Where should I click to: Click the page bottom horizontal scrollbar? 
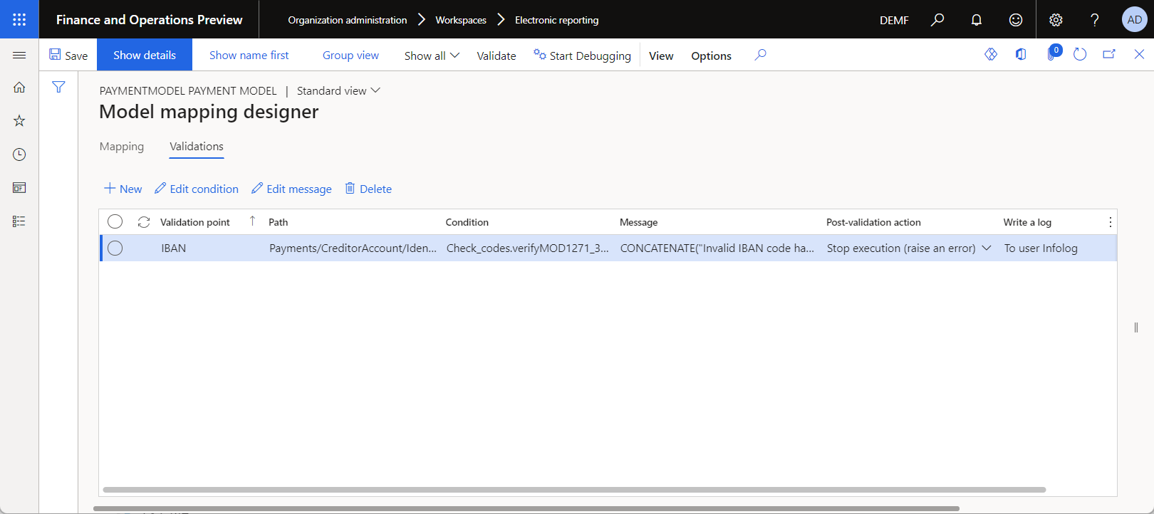click(x=526, y=508)
